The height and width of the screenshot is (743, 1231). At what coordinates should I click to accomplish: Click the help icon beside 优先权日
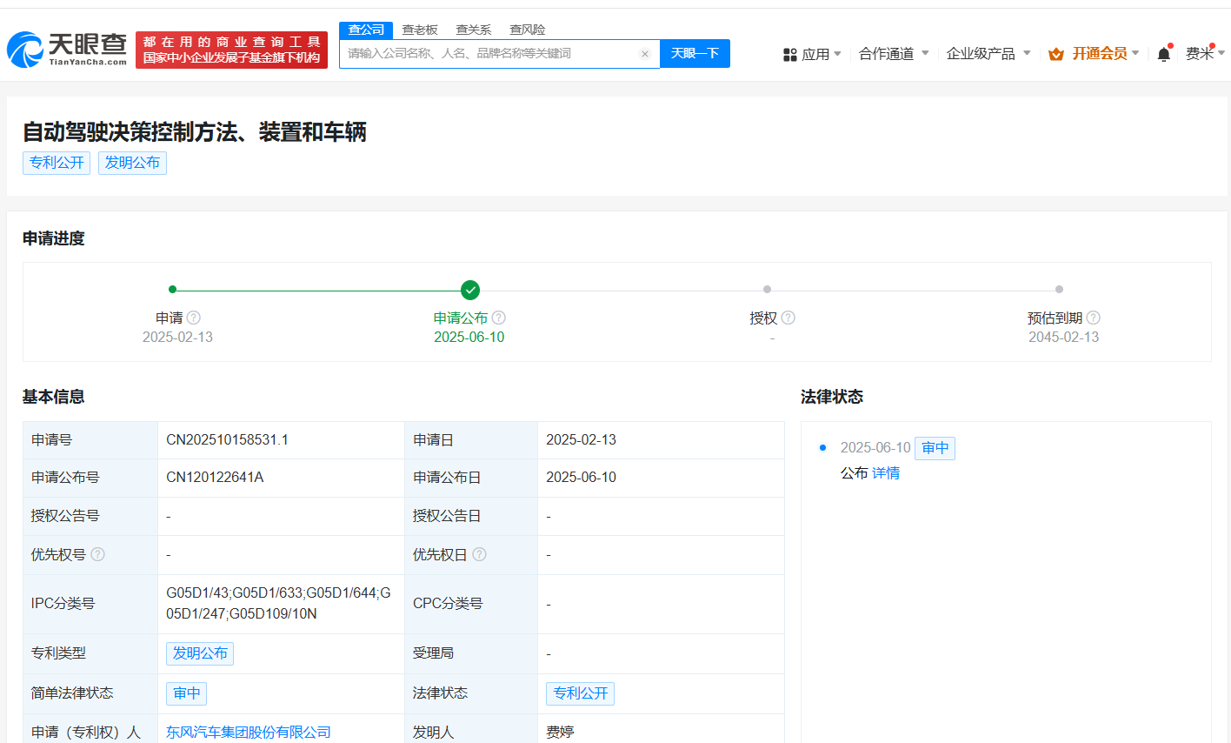479,554
